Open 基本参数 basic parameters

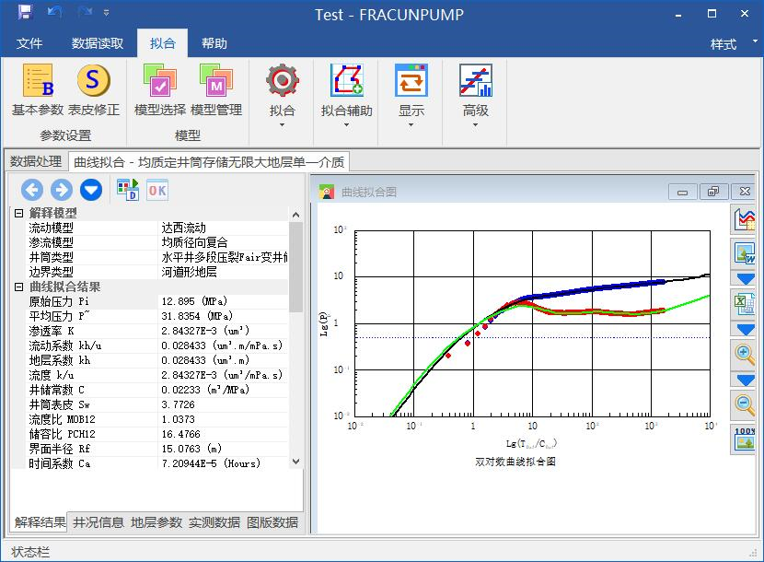(x=38, y=90)
